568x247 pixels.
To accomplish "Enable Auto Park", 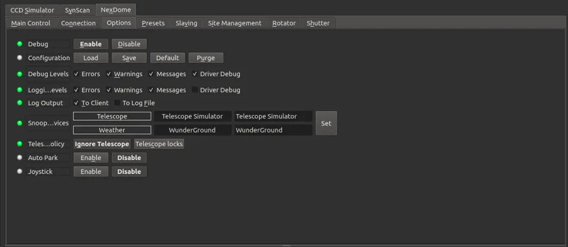I will (x=91, y=157).
